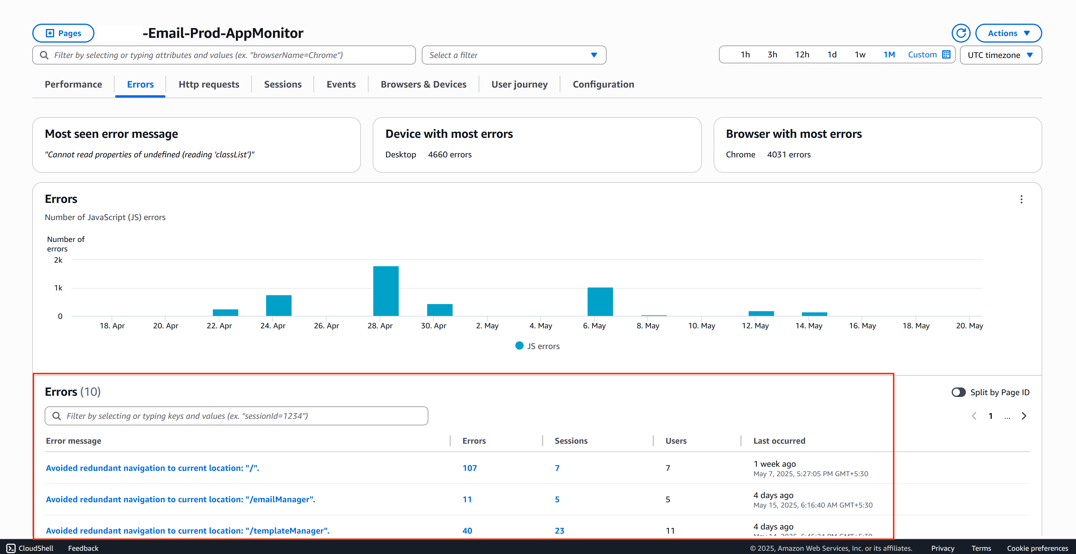Open the Select a filter dropdown
The width and height of the screenshot is (1076, 554).
point(513,55)
